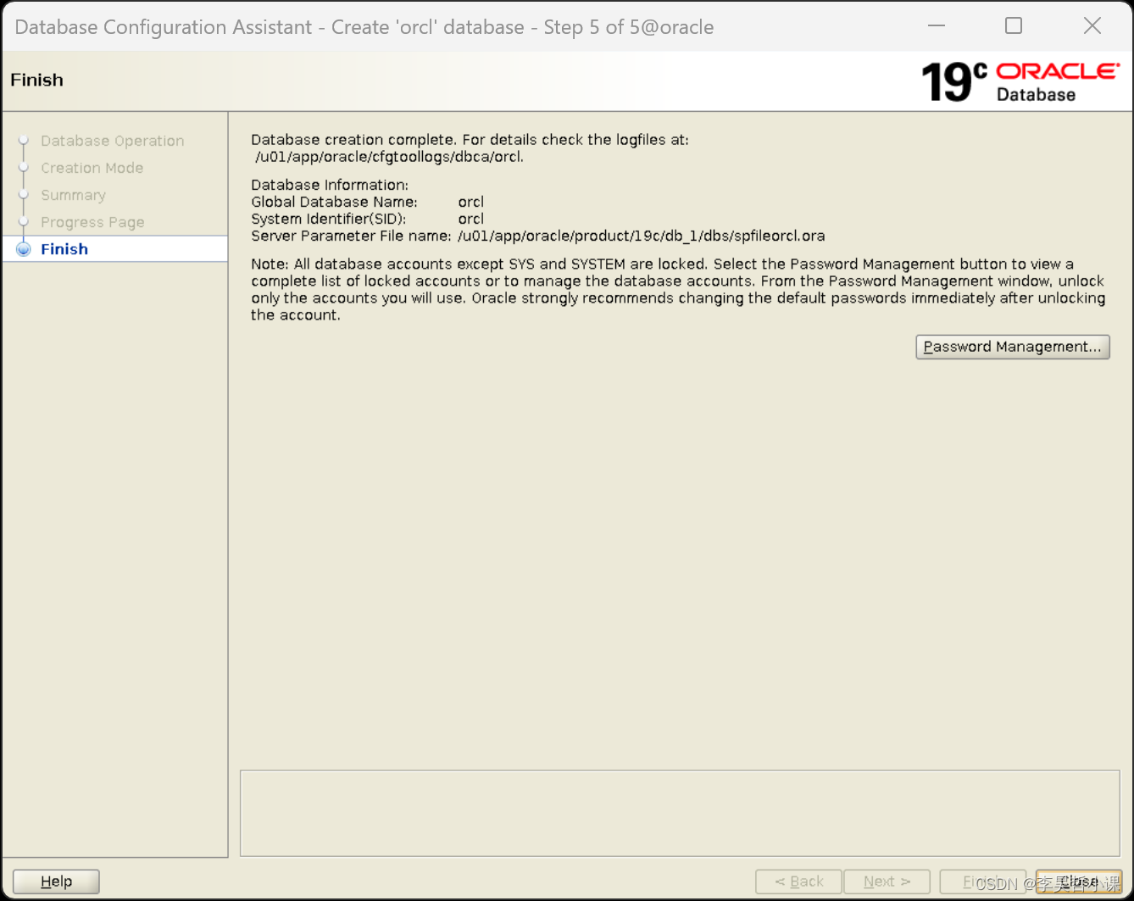Viewport: 1134px width, 901px height.
Task: Click the 'Database Information:' label
Action: tap(330, 185)
